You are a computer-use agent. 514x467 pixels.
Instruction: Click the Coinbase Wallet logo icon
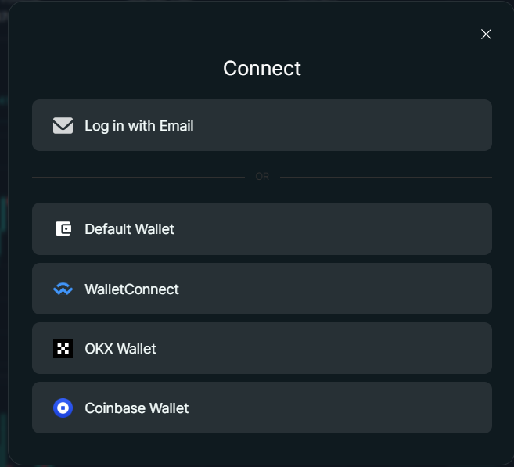coord(63,408)
